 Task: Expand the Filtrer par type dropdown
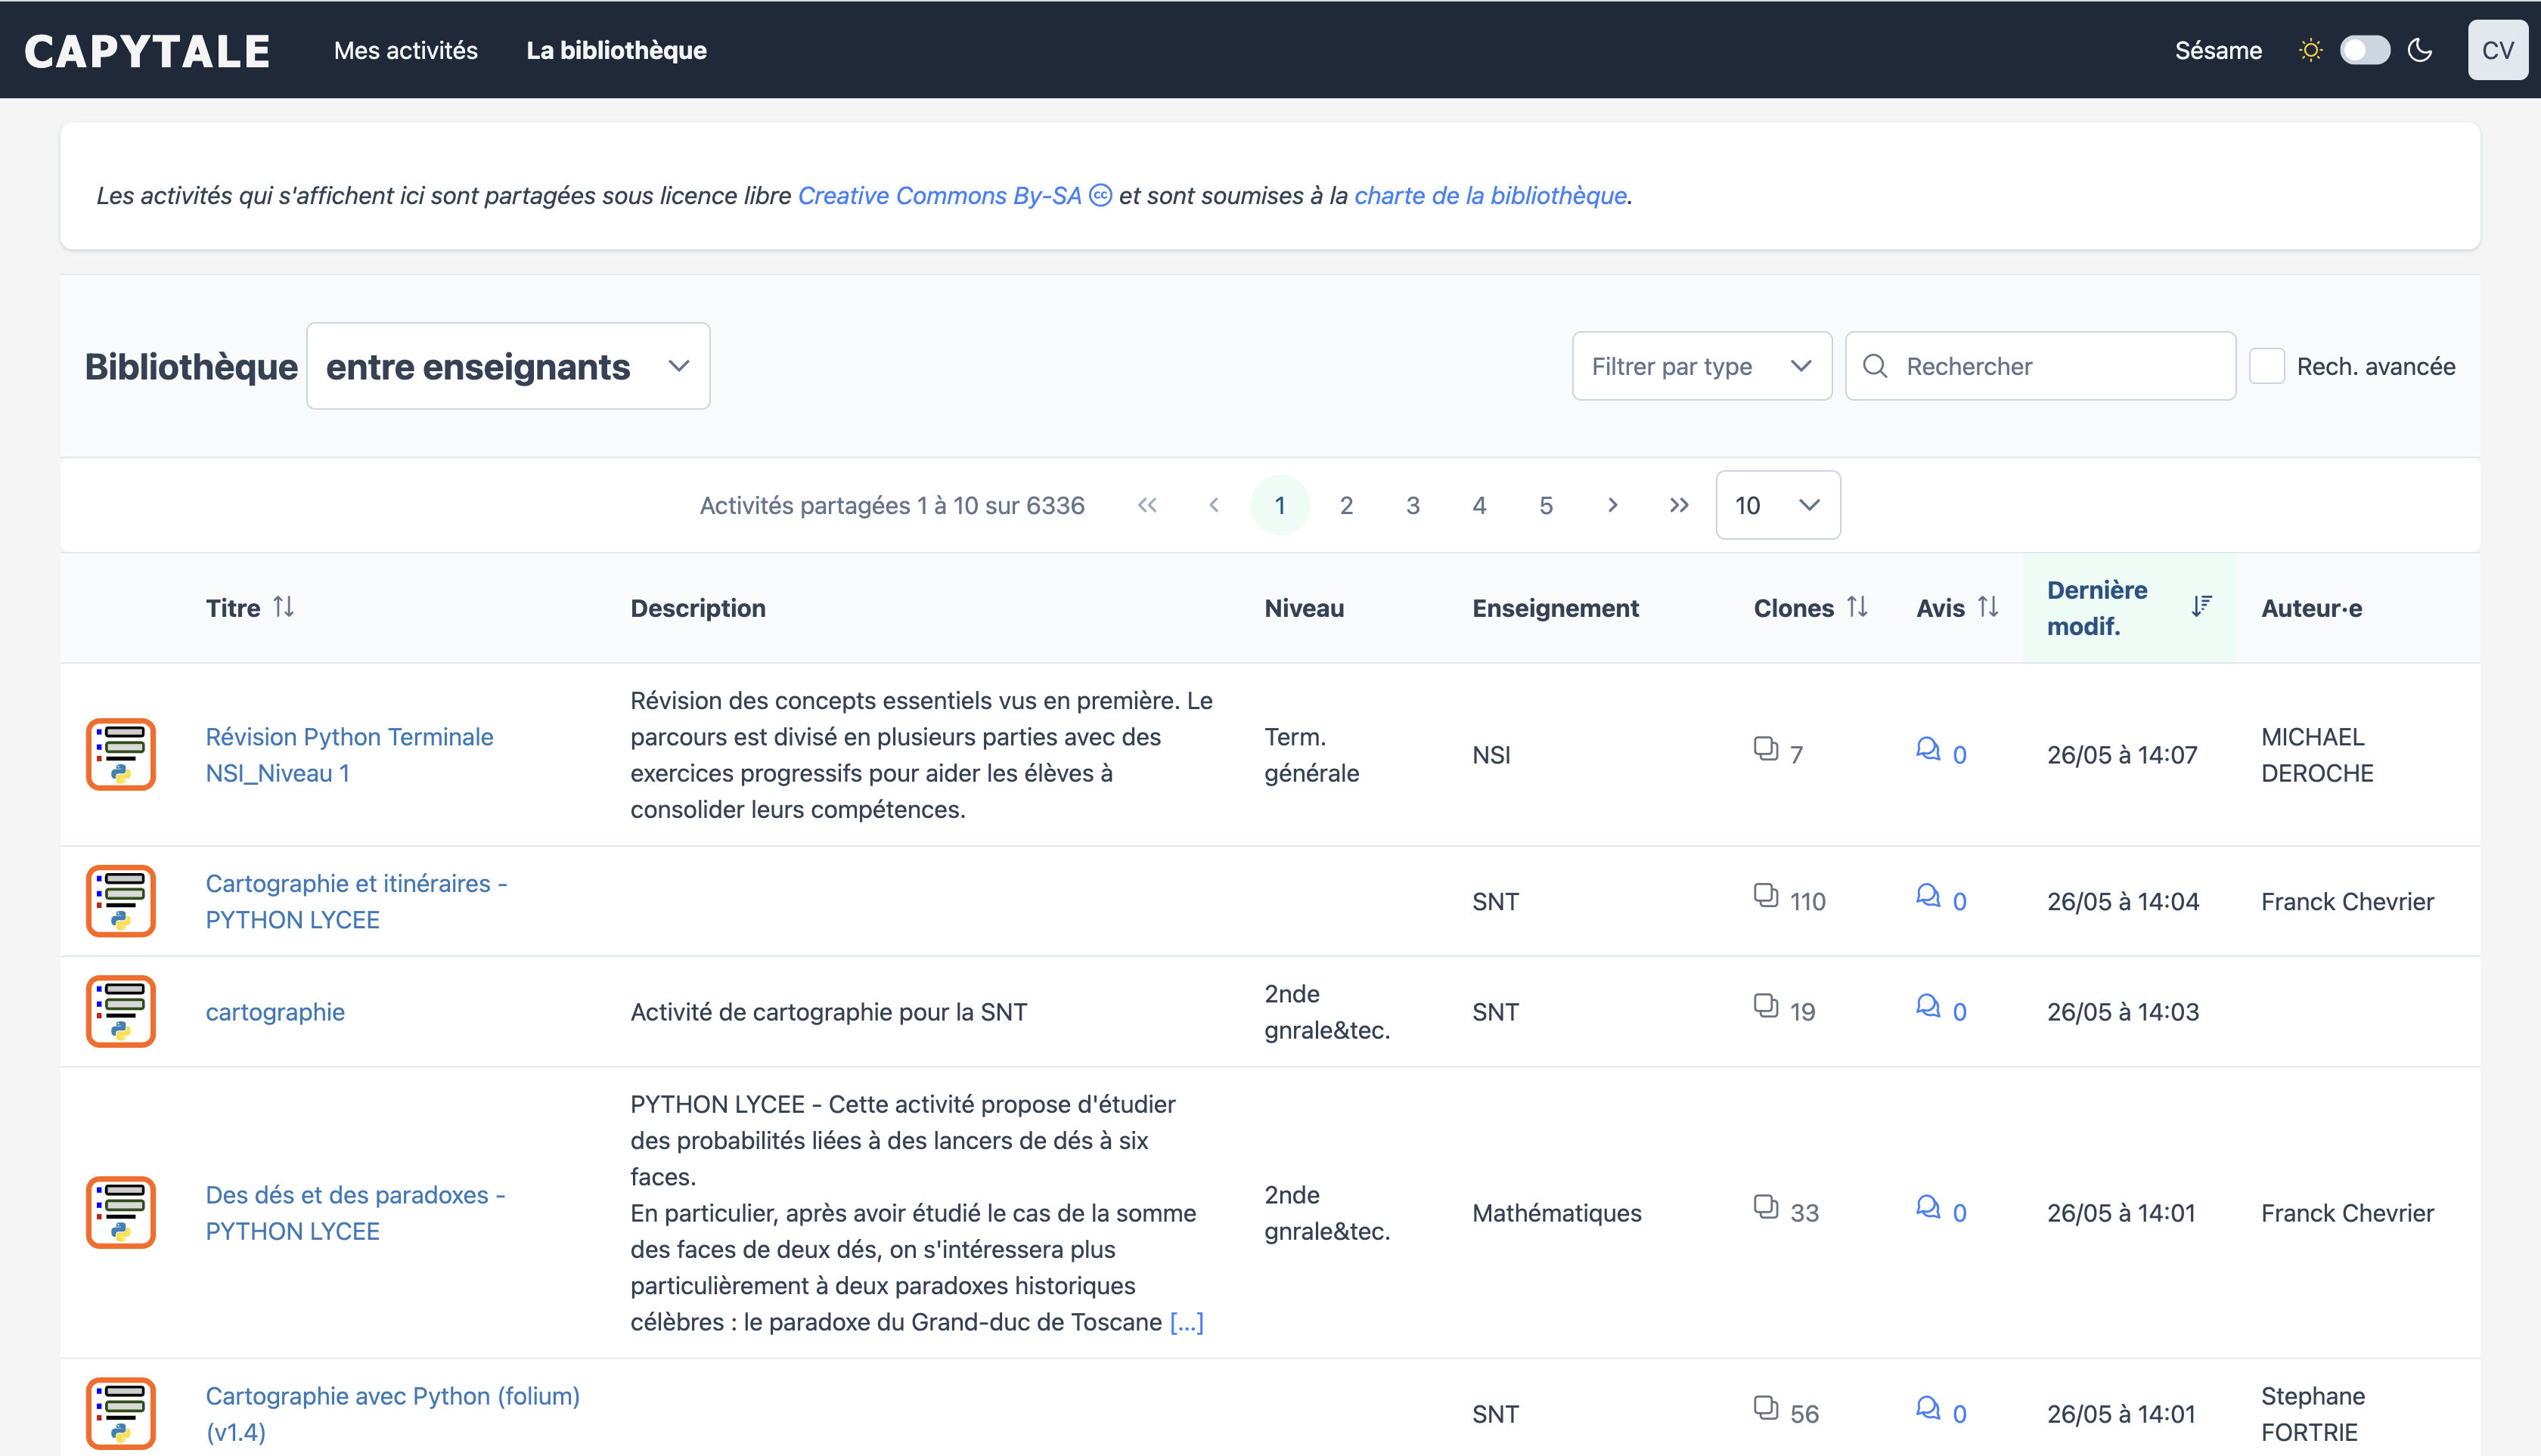point(1701,366)
